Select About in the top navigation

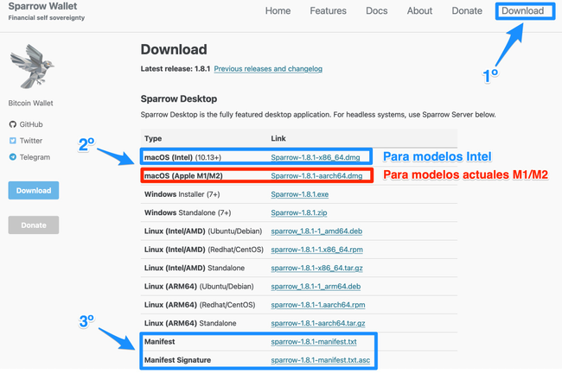click(419, 11)
